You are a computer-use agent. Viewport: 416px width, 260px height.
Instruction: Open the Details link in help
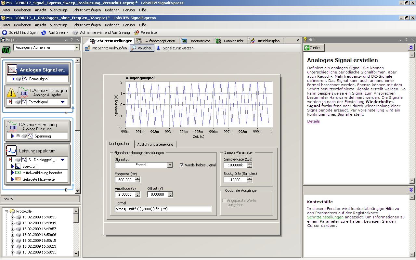(x=313, y=121)
